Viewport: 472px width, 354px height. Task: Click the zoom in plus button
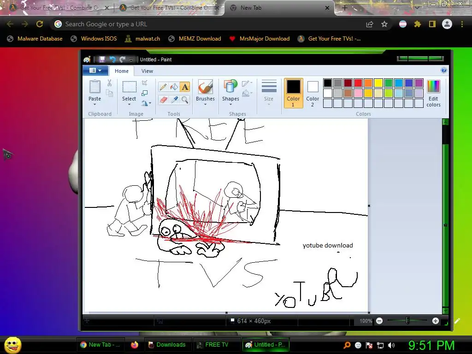[x=435, y=321]
